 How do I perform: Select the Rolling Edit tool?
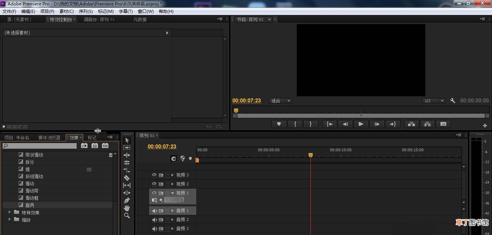[x=127, y=163]
